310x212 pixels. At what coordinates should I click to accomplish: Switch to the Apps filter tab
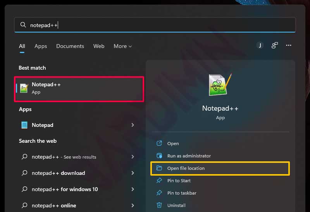click(x=41, y=46)
